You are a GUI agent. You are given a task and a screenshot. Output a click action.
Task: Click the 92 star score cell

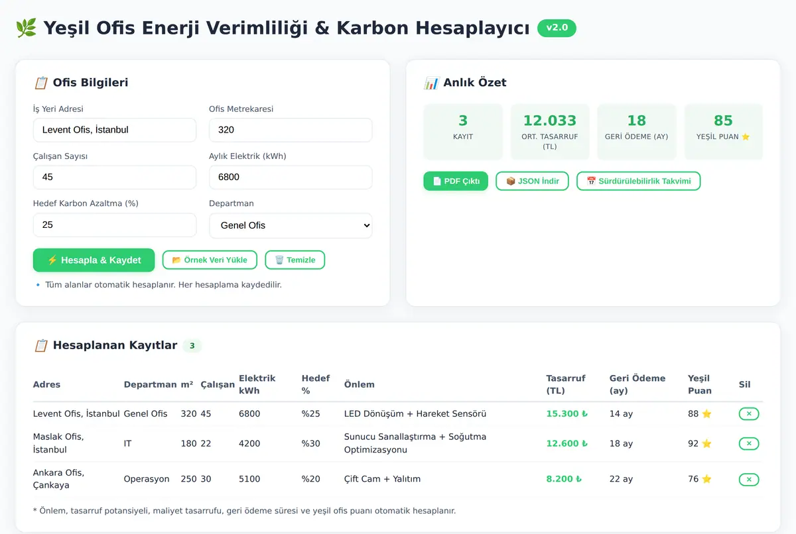pyautogui.click(x=700, y=443)
